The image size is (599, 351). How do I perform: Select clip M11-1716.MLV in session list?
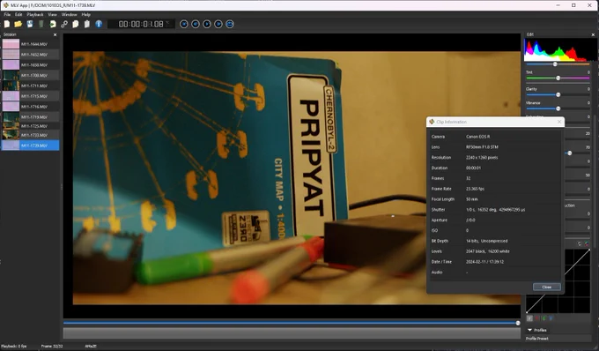[30, 107]
